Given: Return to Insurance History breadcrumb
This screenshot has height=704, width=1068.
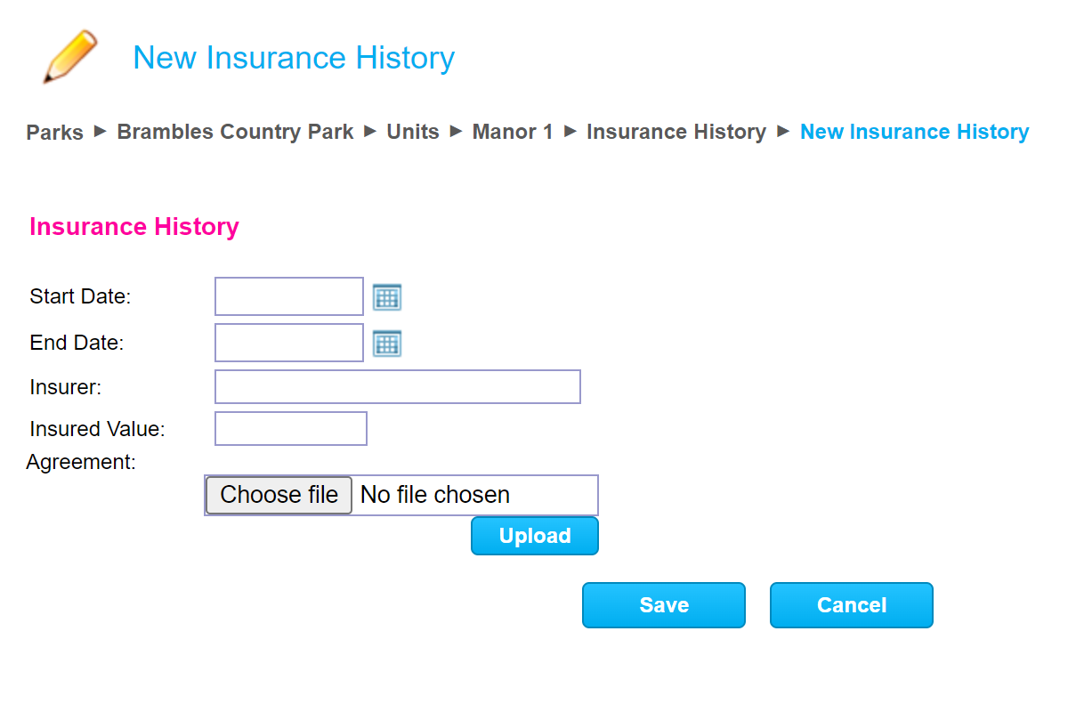Looking at the screenshot, I should tap(676, 132).
